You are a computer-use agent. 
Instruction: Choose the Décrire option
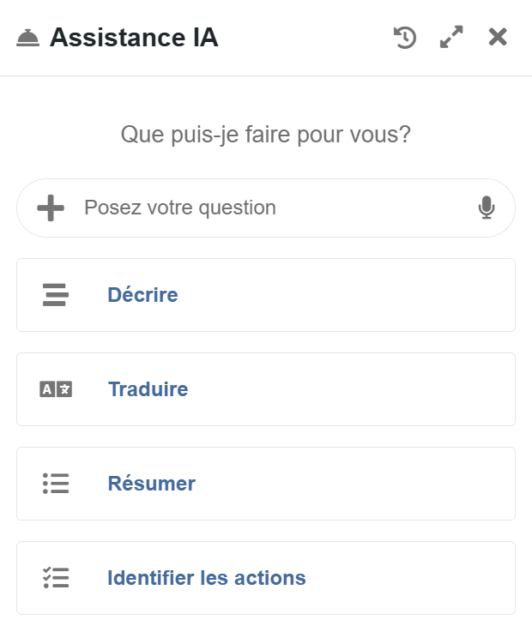142,295
